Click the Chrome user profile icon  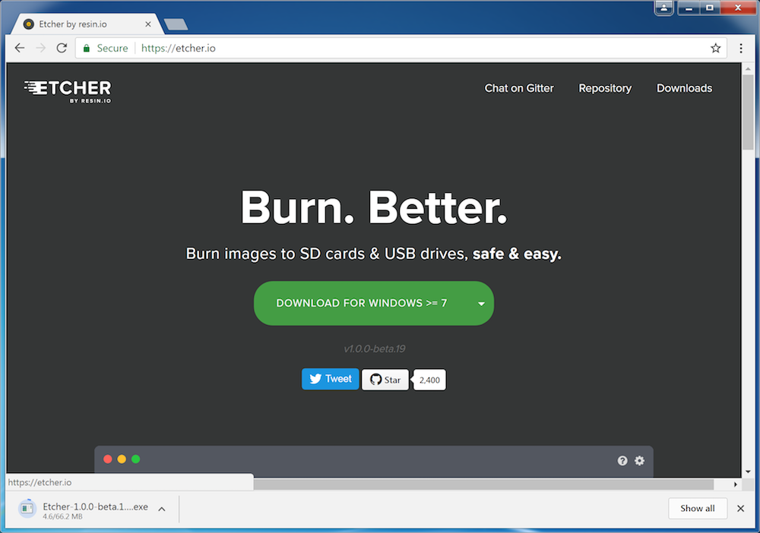pos(664,8)
